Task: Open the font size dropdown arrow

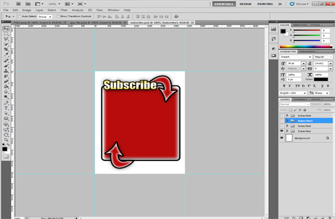Action: pos(303,64)
